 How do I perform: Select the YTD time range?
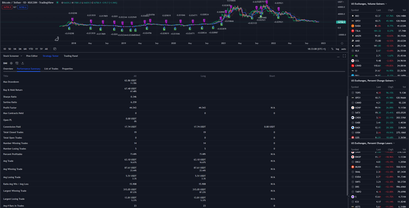point(31,49)
